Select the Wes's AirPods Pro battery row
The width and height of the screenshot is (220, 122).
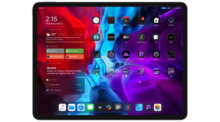[x=65, y=90]
